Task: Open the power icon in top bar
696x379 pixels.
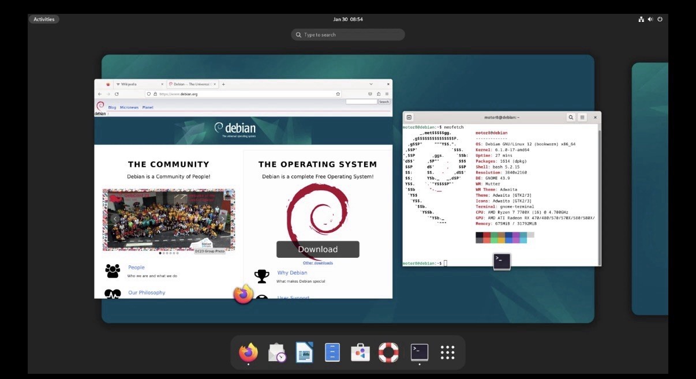Action: click(x=660, y=19)
